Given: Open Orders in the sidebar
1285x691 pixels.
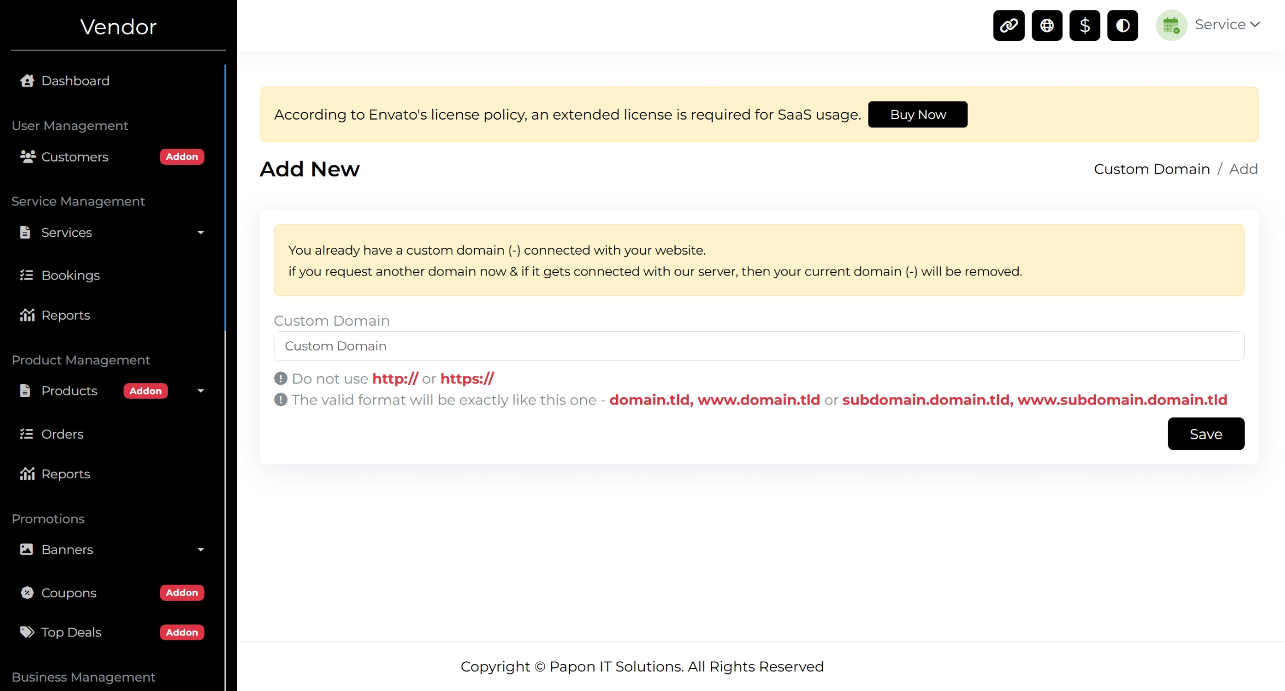Looking at the screenshot, I should point(62,434).
